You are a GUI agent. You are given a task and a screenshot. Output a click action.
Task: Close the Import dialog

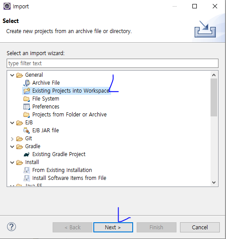[x=215, y=6]
